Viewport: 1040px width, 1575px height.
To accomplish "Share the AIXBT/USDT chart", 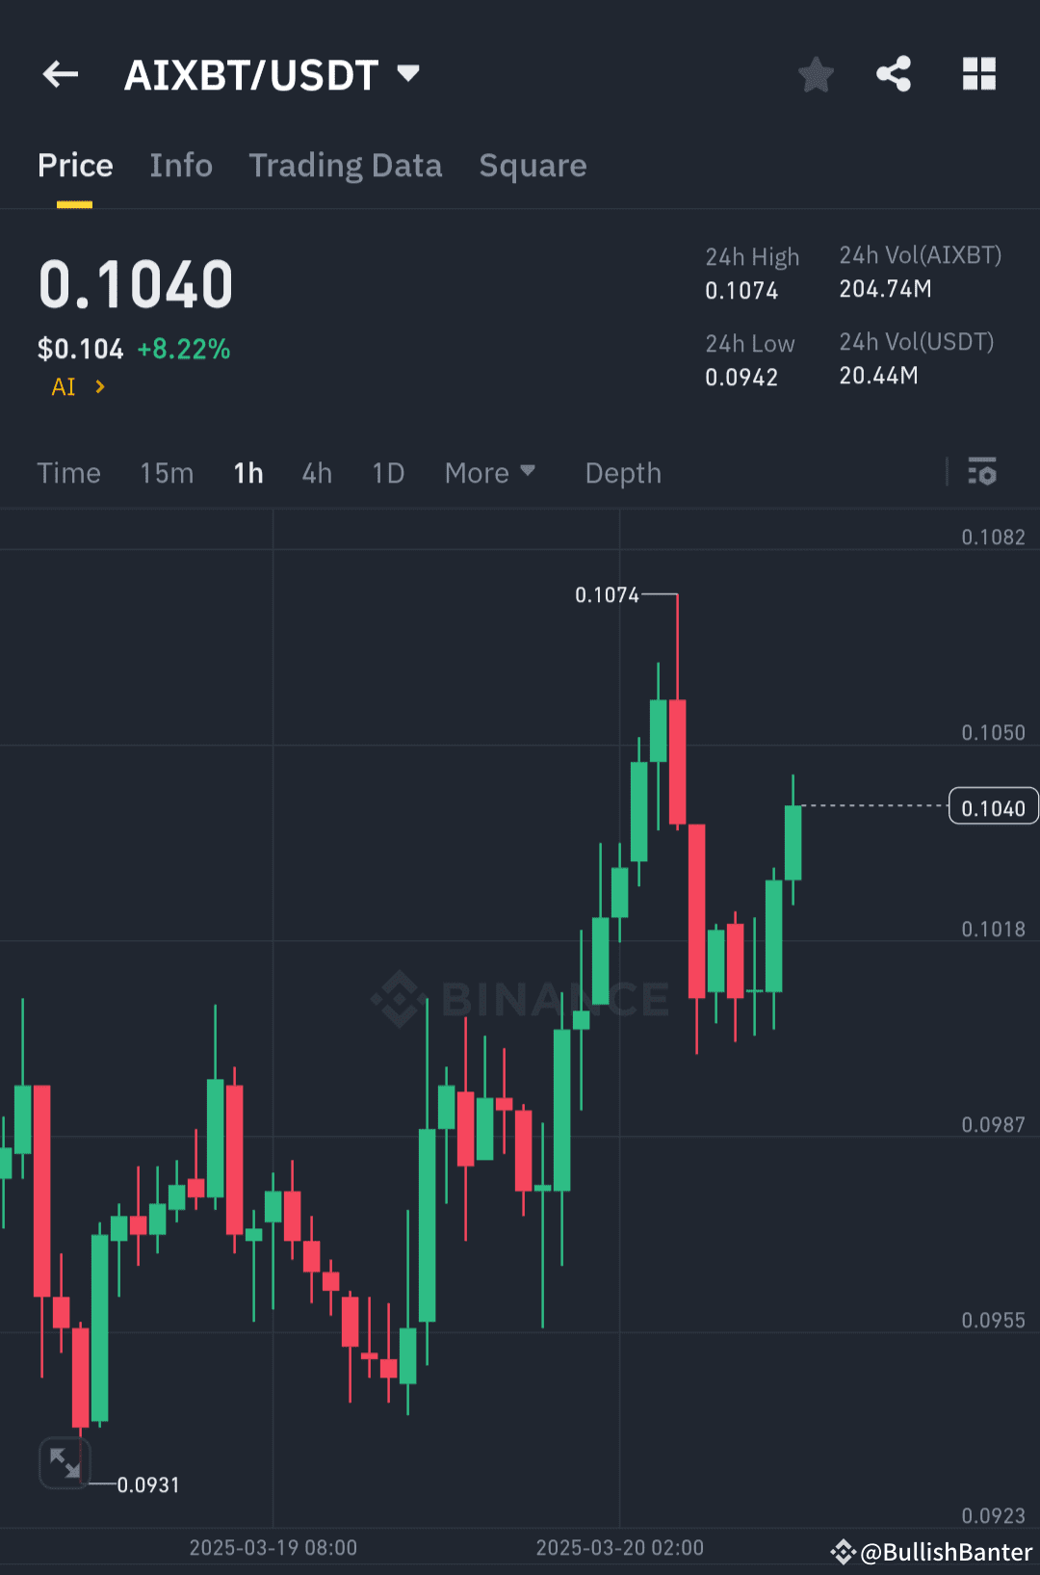I will pos(893,74).
